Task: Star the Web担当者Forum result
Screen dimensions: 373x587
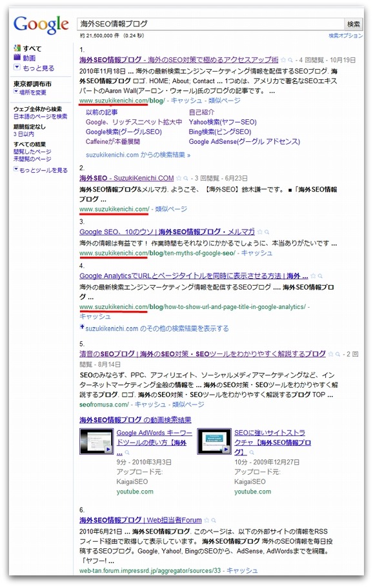Action: (x=207, y=521)
